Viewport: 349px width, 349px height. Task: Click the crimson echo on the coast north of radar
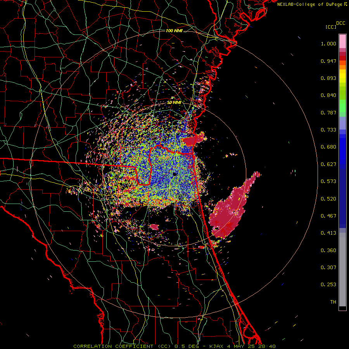click(x=193, y=140)
